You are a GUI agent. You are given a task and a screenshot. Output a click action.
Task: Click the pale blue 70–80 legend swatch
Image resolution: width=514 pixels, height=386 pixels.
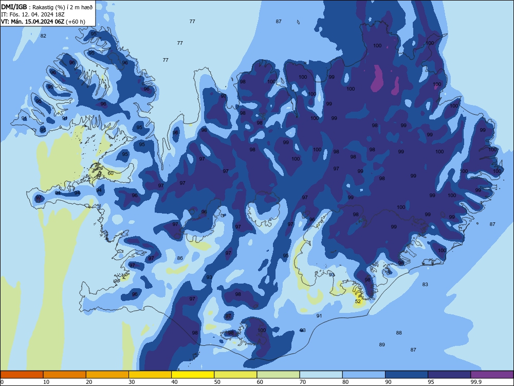pos(321,375)
